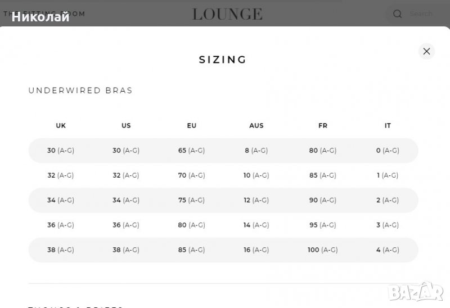
Task: Close the sizing dialog with X button
Action: tap(426, 51)
